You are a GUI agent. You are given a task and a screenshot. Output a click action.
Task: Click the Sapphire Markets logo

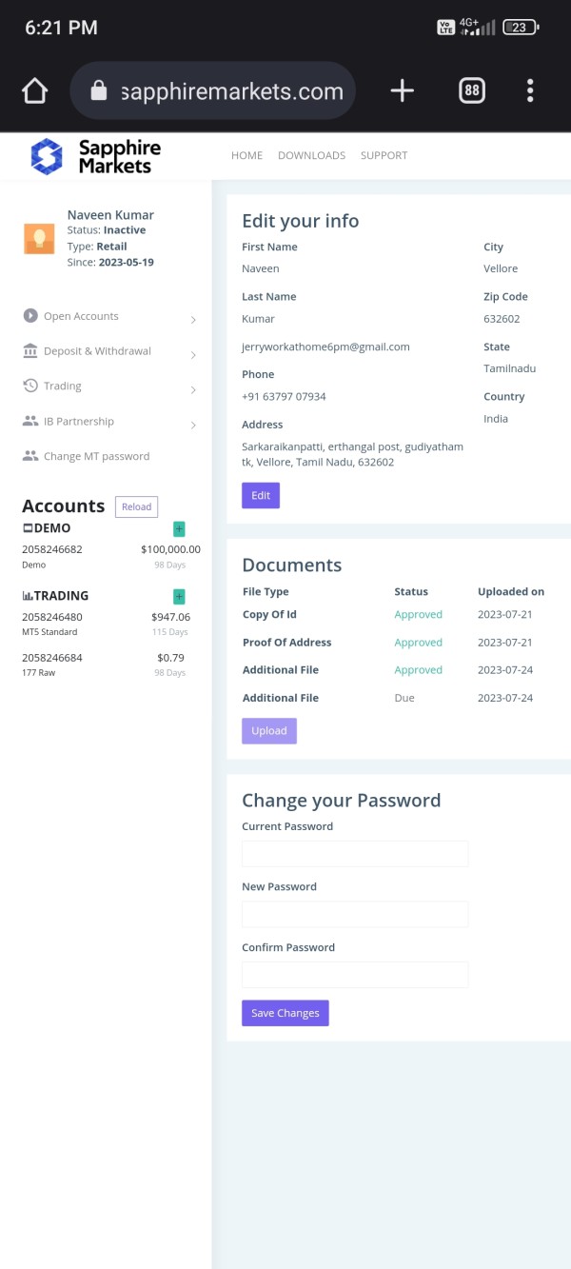tap(95, 156)
